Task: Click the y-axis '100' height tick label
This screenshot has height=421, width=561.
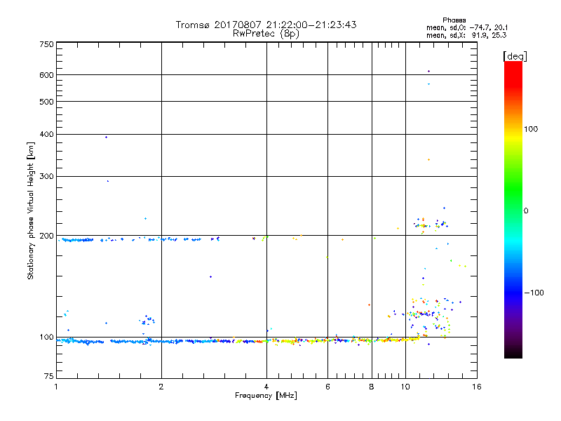Action: click(46, 337)
